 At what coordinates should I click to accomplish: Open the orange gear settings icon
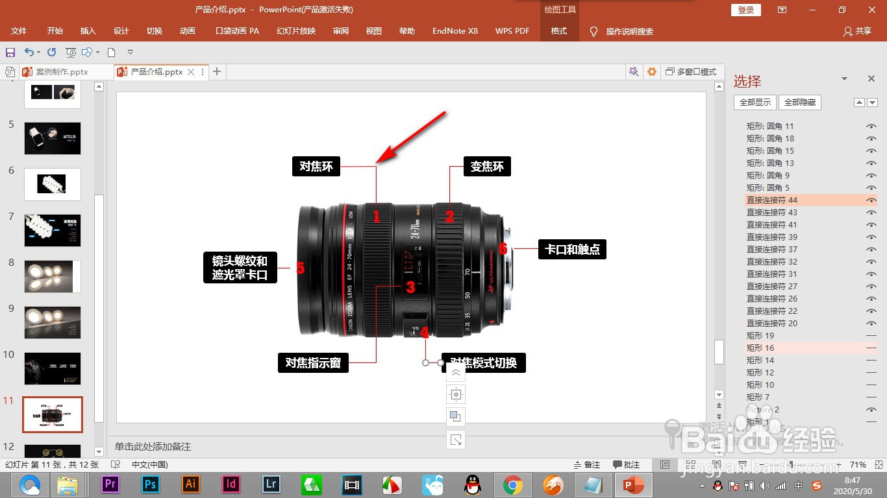(x=652, y=72)
